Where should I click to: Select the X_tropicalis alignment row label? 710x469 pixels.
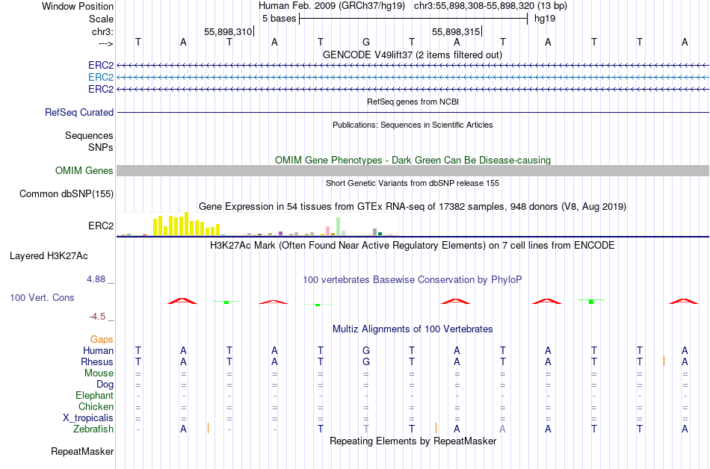88,418
